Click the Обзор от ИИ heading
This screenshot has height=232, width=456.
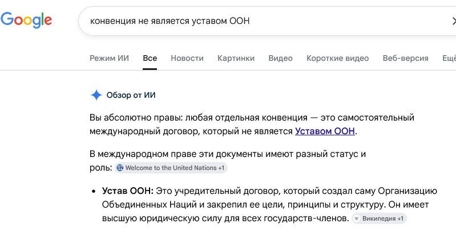pyautogui.click(x=131, y=95)
